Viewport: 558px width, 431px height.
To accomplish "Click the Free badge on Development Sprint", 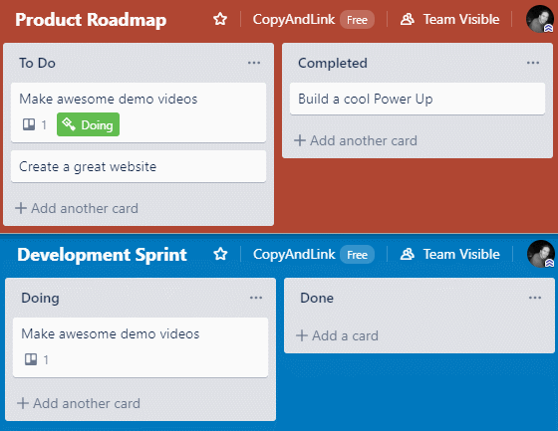I will (357, 255).
